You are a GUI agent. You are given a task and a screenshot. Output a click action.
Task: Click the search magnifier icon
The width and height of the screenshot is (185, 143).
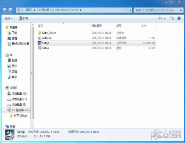tap(181, 10)
